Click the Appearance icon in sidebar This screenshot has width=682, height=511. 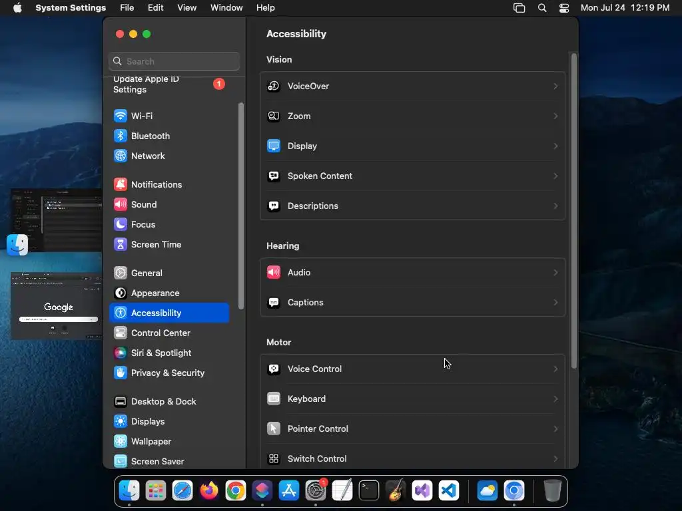click(121, 293)
